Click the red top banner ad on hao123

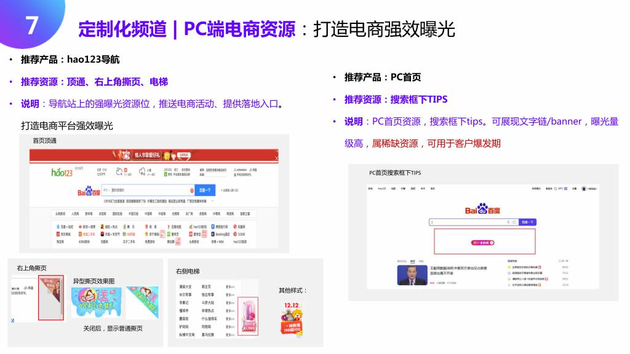click(154, 155)
